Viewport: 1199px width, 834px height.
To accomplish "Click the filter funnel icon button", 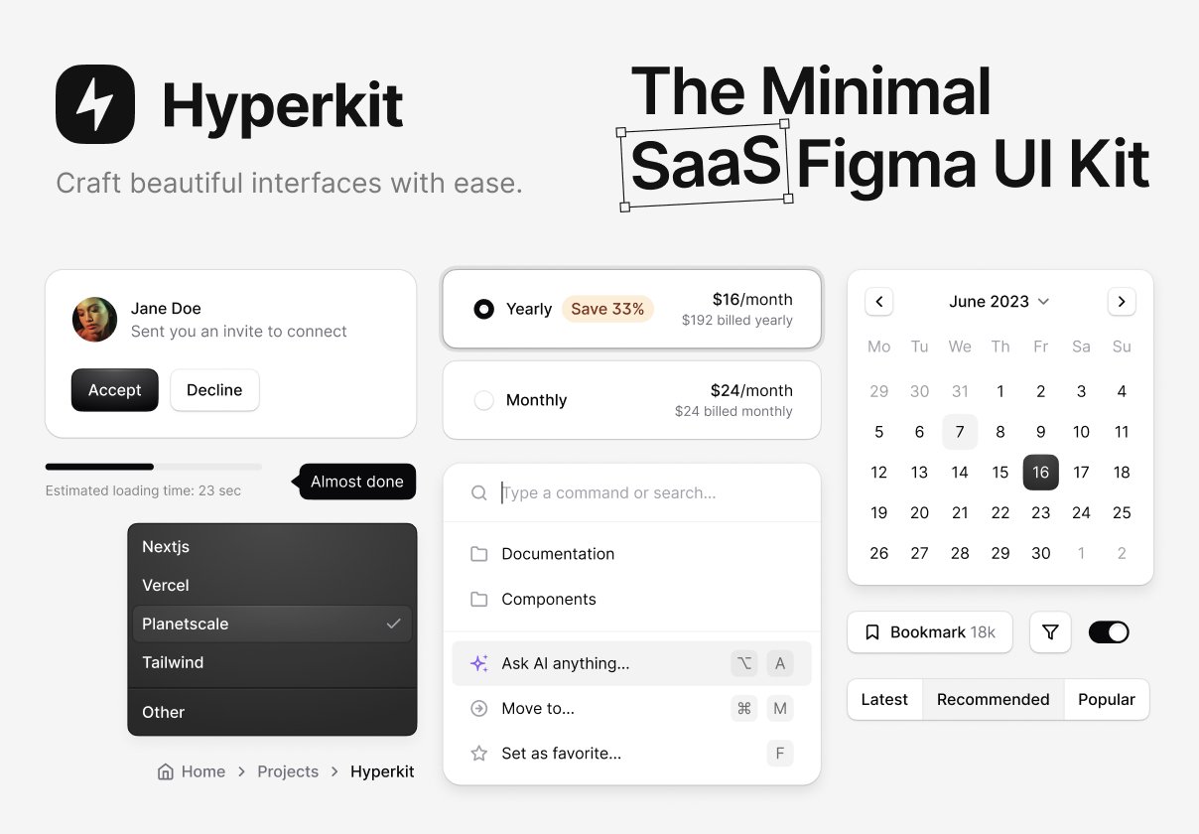I will coord(1050,632).
